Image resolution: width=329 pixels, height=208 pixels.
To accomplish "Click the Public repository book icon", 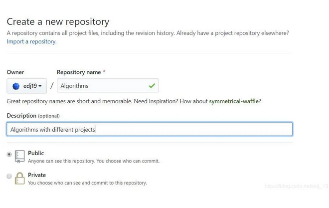I will tap(20, 156).
